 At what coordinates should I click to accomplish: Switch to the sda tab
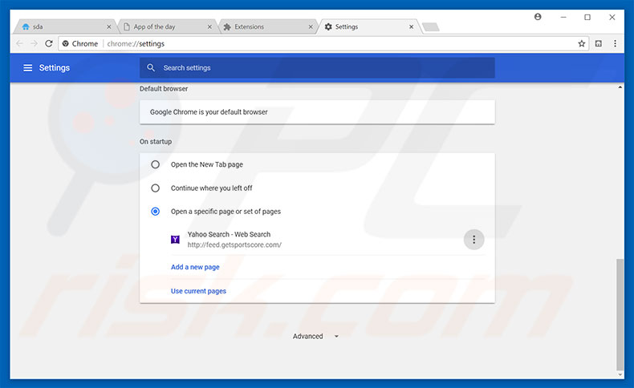pyautogui.click(x=65, y=26)
